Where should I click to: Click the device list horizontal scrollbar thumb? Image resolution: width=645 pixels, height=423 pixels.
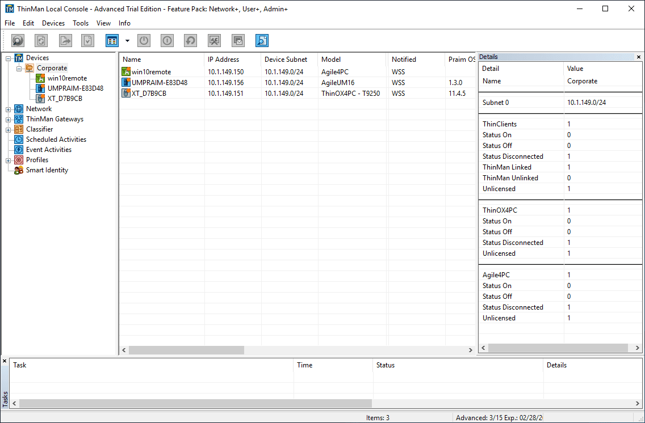pos(186,350)
